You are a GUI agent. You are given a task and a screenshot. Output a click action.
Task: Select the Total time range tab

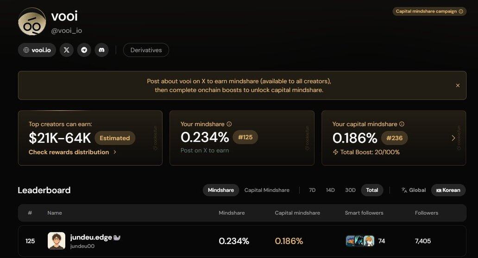coord(372,190)
